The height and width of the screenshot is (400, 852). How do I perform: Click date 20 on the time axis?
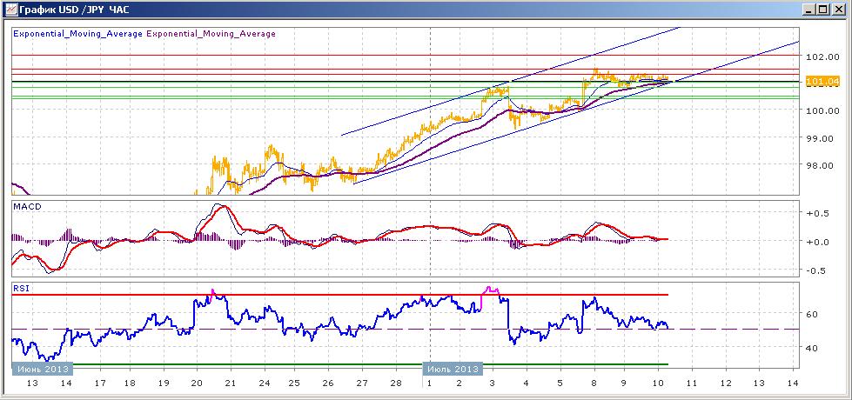pos(197,383)
